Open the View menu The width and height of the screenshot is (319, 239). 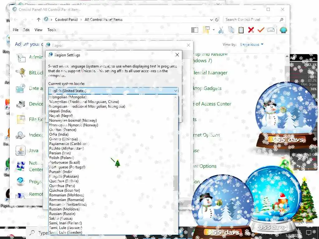(38, 30)
